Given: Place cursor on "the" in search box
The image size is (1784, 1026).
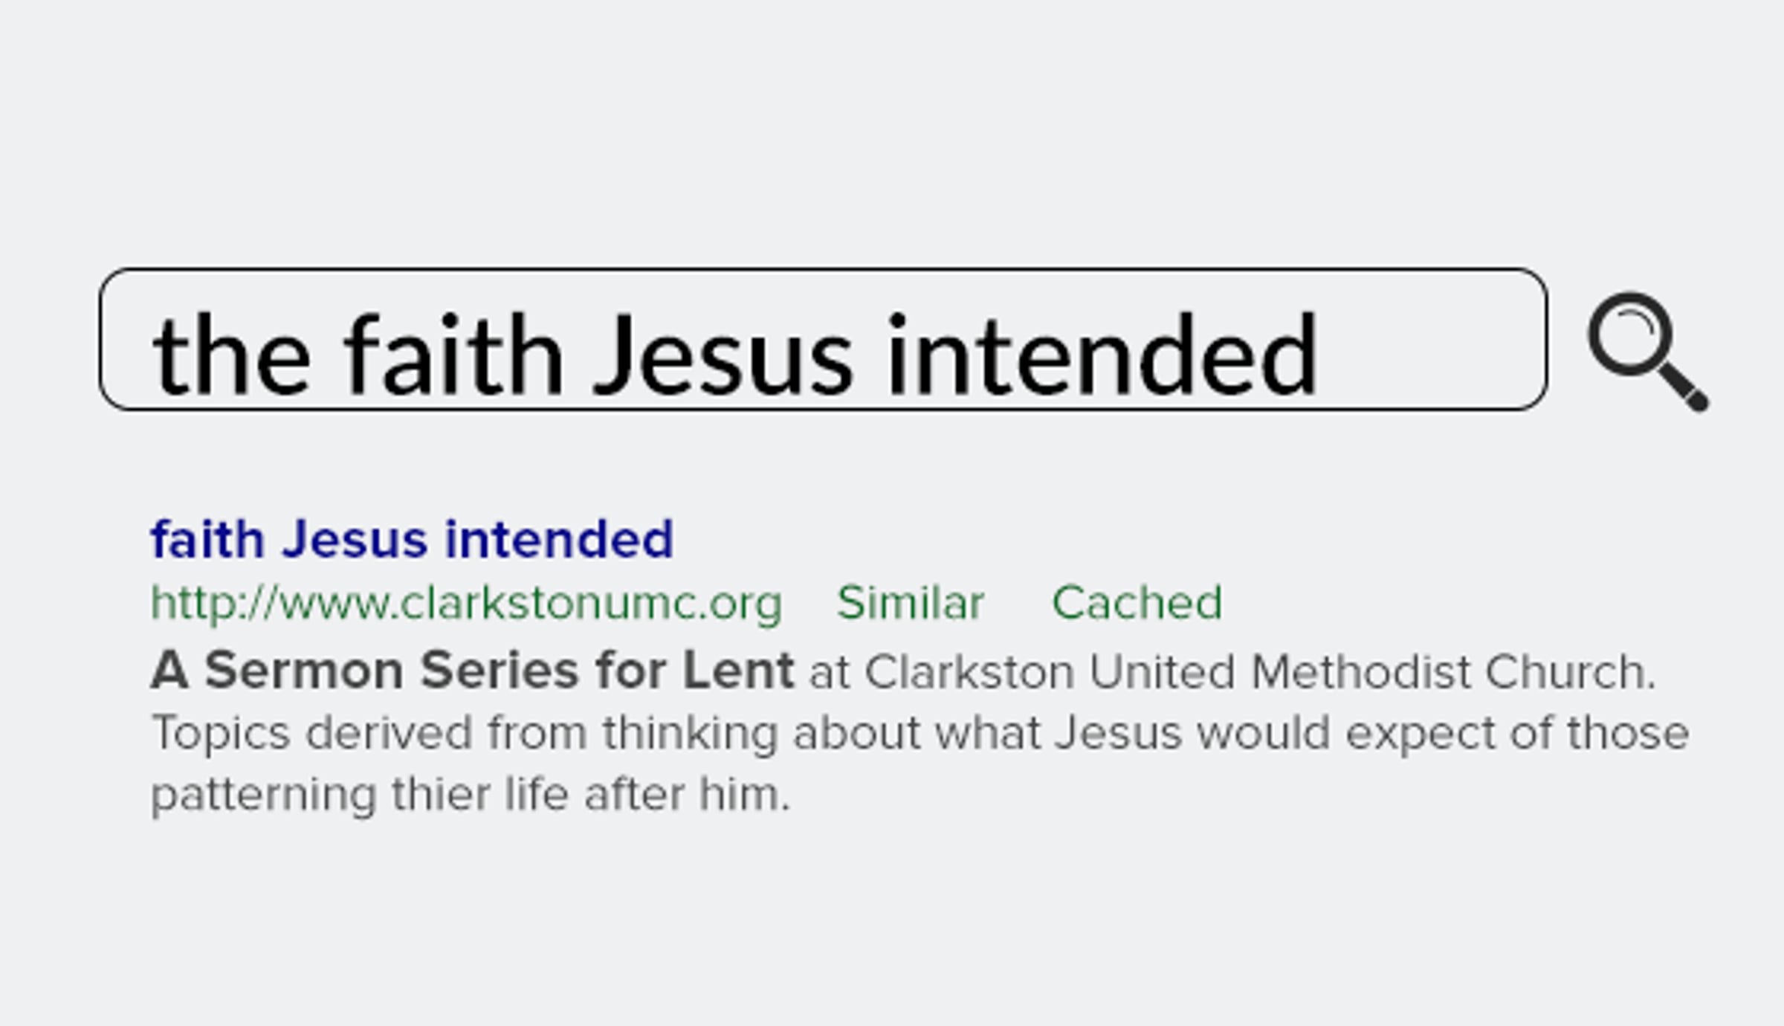Looking at the screenshot, I should coord(231,355).
